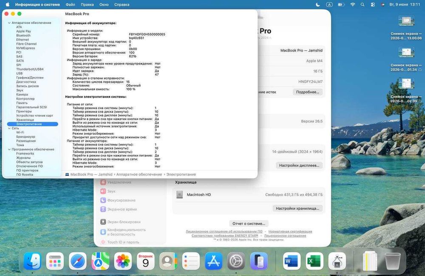
Task: Click the input source A indicator
Action: click(329, 5)
